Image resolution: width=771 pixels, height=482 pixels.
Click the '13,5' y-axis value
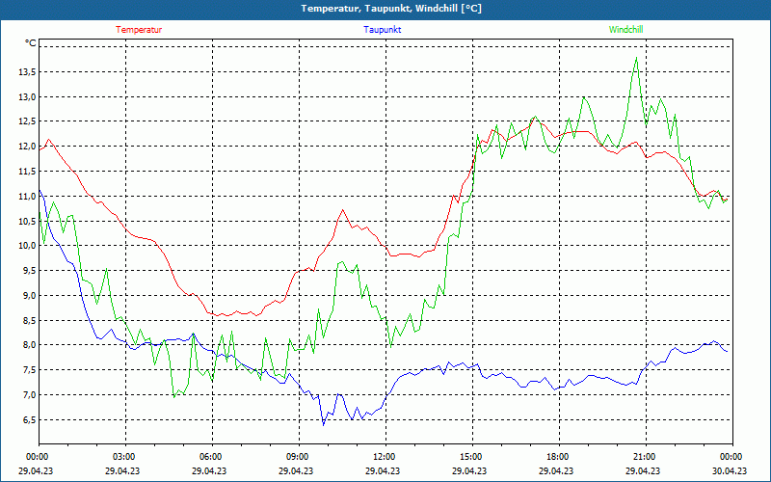click(27, 72)
